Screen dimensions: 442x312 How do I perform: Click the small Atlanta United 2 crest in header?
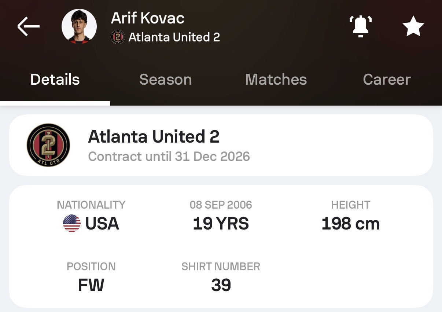point(118,37)
